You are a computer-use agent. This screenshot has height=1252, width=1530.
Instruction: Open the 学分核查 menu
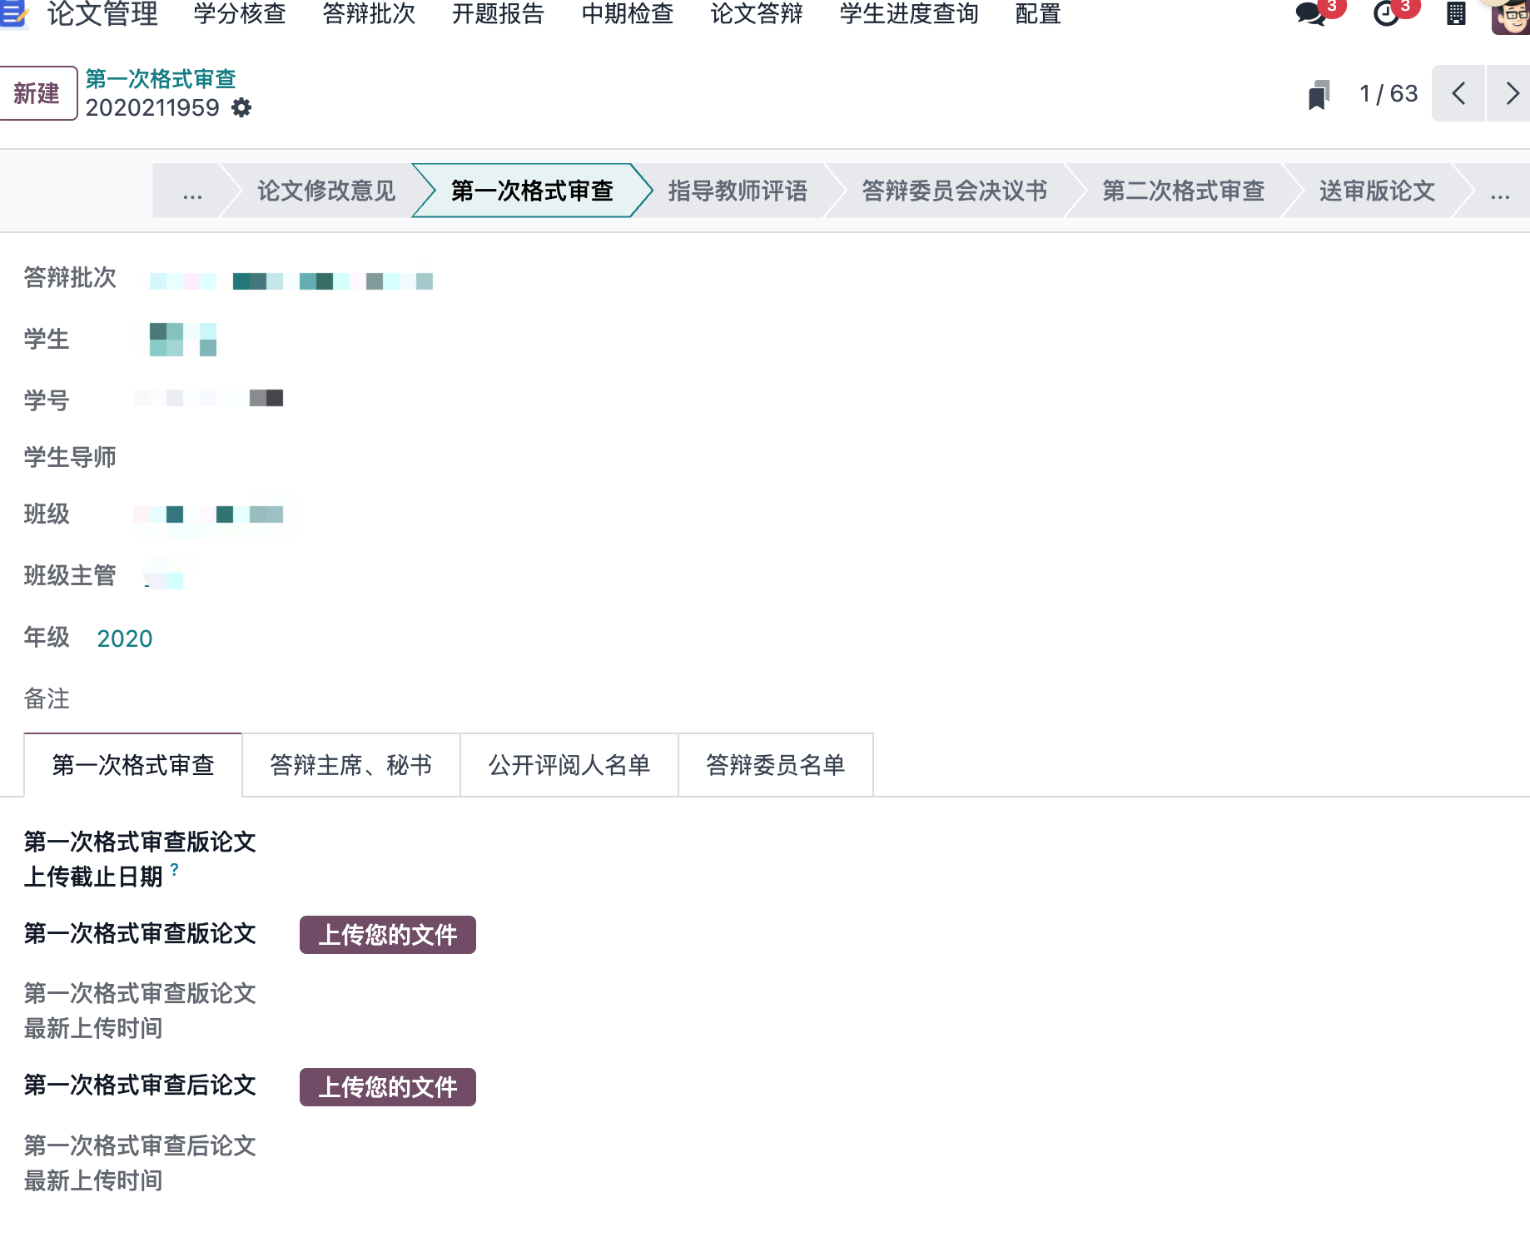(x=240, y=14)
